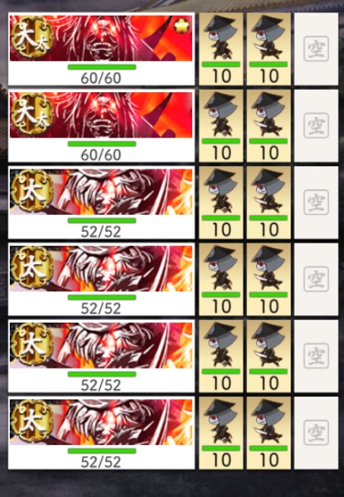Select last row's second troop icon
The height and width of the screenshot is (497, 344).
click(x=268, y=433)
